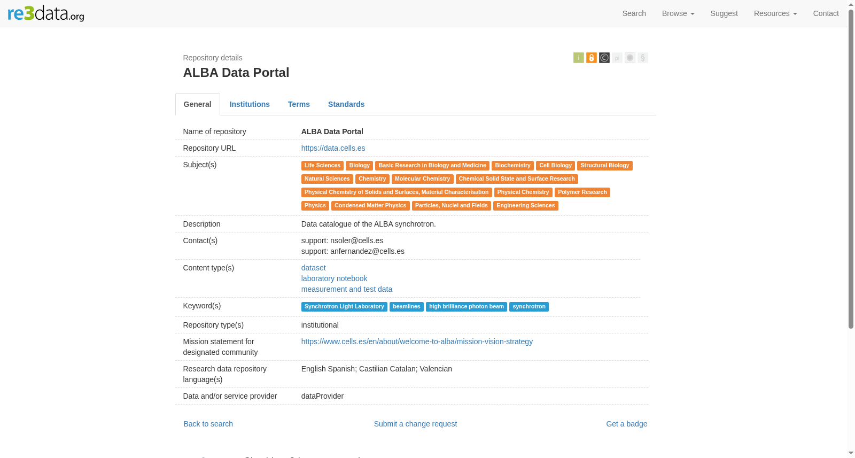Switch to the Standards tab

click(x=346, y=104)
